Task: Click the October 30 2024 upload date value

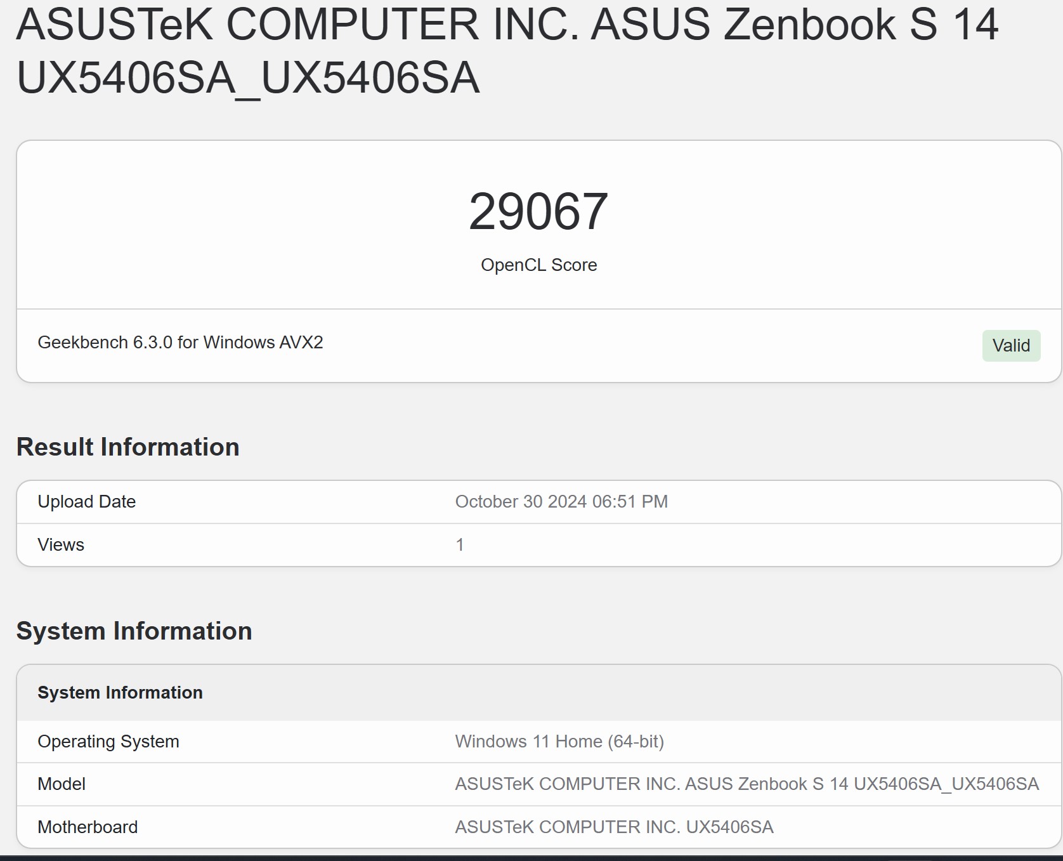Action: tap(561, 502)
